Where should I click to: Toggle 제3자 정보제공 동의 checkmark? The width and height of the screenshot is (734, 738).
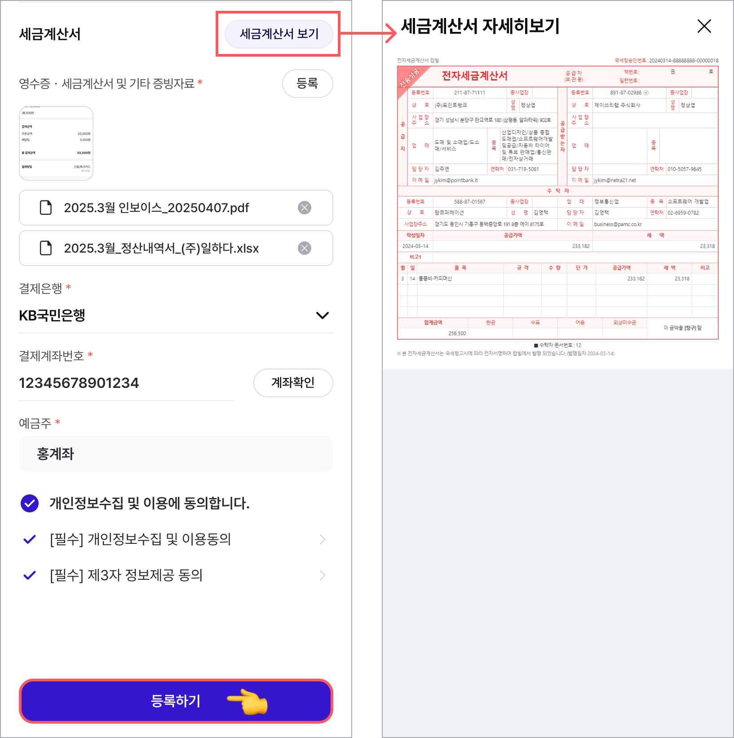[30, 575]
